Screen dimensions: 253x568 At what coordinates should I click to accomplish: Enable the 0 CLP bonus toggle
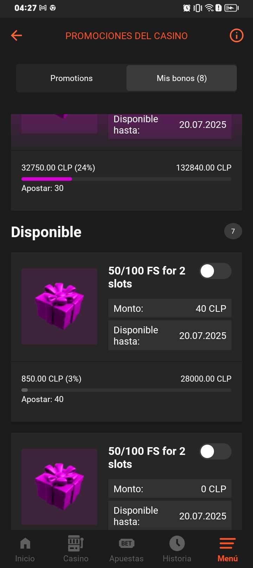[215, 452]
